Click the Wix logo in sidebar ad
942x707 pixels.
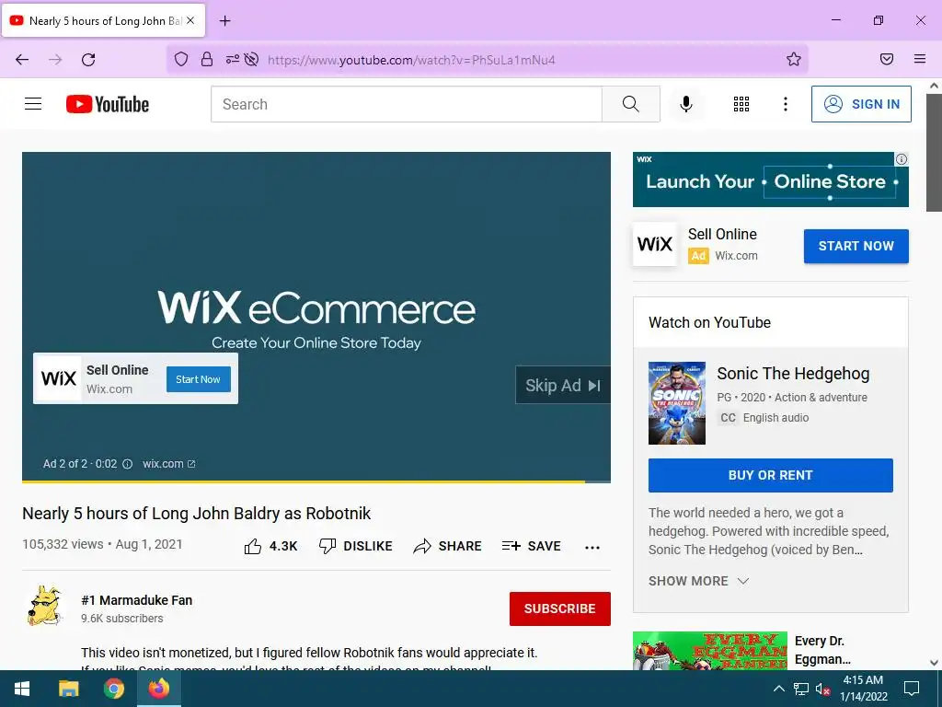pos(655,244)
